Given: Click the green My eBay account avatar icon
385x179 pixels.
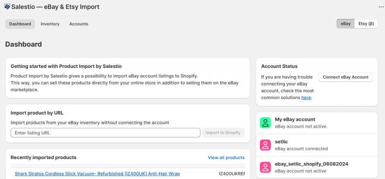Looking at the screenshot, I should pyautogui.click(x=266, y=123).
